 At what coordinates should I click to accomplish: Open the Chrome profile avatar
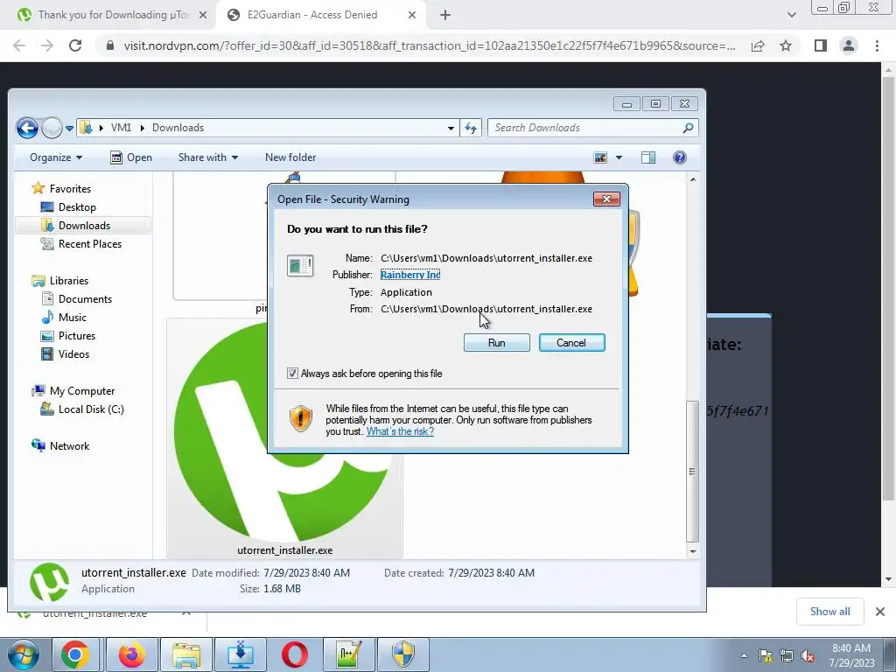(x=849, y=45)
